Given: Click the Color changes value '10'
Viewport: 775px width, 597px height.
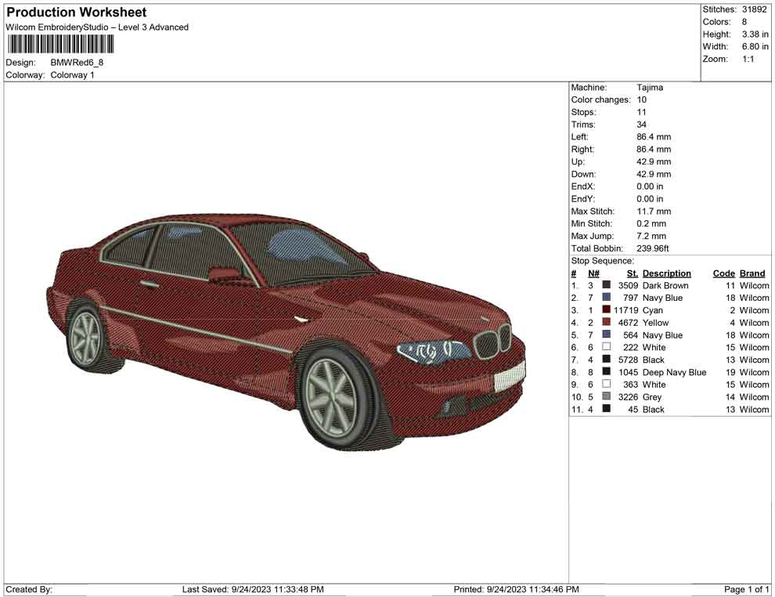Looking at the screenshot, I should [642, 100].
